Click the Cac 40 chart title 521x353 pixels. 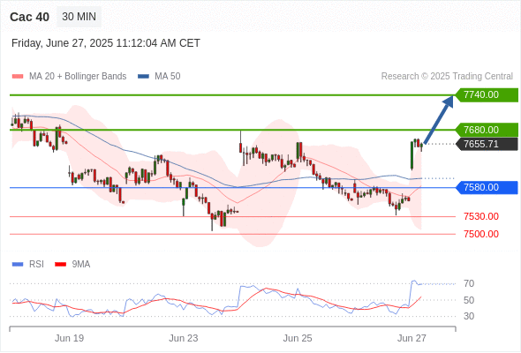pyautogui.click(x=29, y=17)
